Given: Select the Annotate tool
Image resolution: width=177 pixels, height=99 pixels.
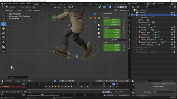Looking at the screenshot, I should click(4, 42).
